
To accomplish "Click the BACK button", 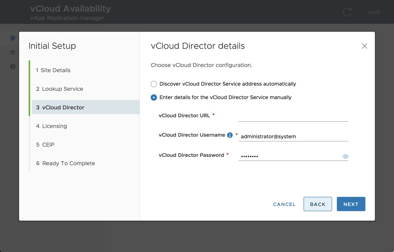I will [317, 204].
